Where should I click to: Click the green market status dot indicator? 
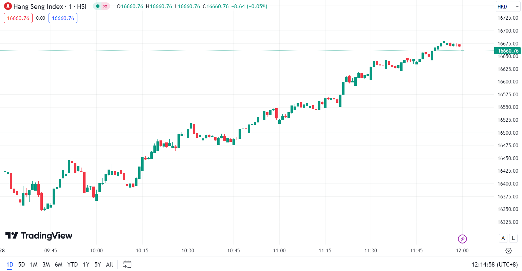coord(98,6)
